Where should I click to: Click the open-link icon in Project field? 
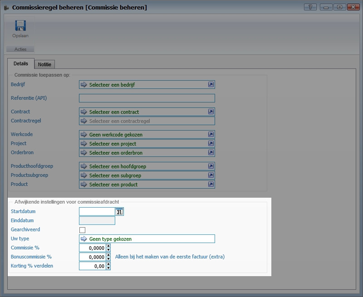(211, 144)
